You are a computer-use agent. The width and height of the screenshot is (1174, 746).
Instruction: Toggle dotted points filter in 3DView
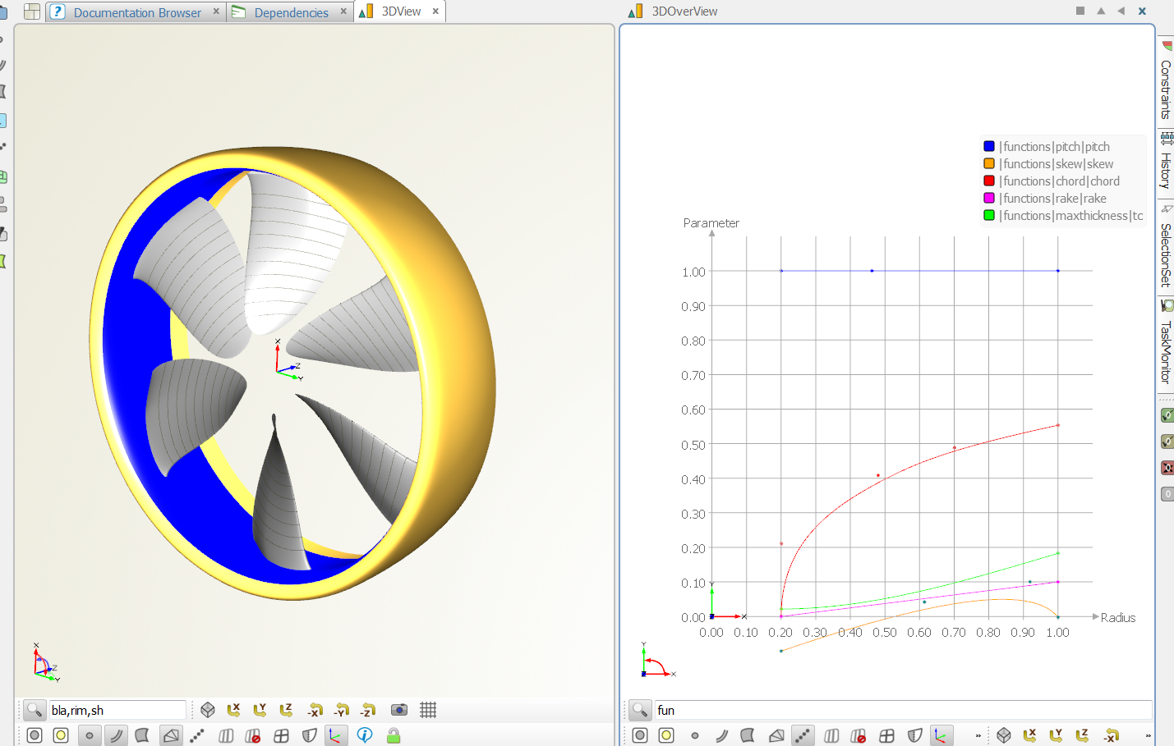coord(197,735)
